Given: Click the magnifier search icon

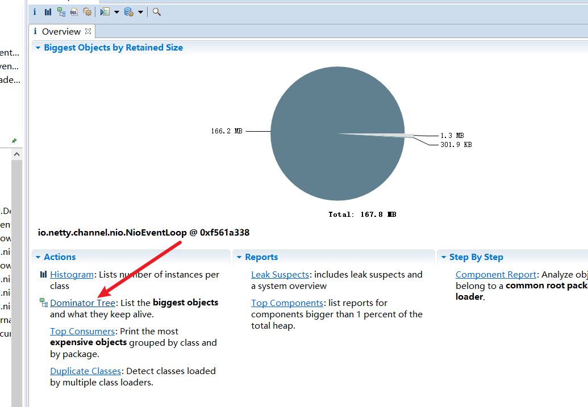Looking at the screenshot, I should [157, 12].
